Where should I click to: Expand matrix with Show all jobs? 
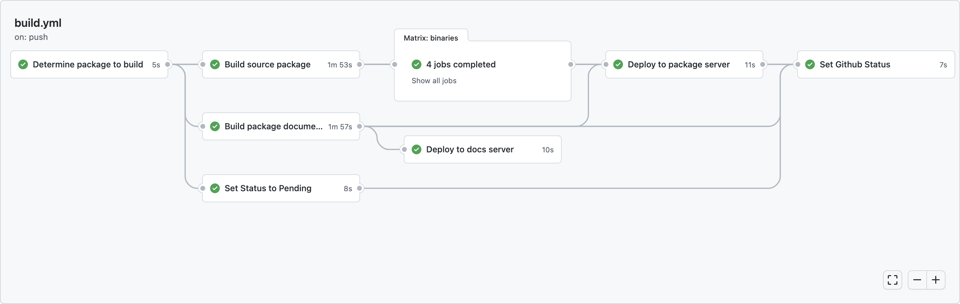click(434, 81)
